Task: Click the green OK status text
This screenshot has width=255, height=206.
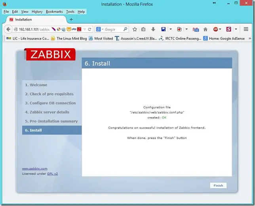Action: click(164, 117)
